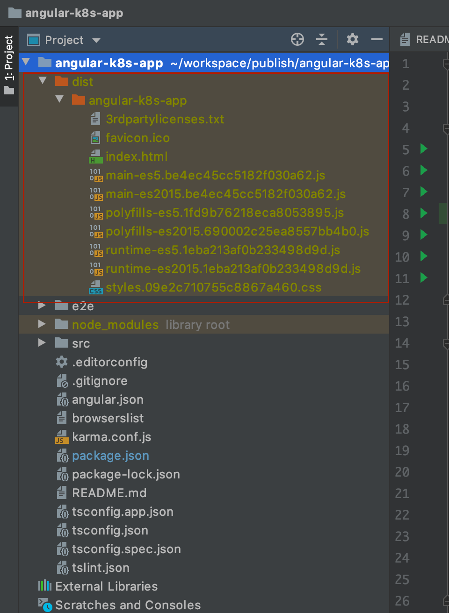Open the Project view dropdown arrow
Image resolution: width=449 pixels, height=613 pixels.
(96, 40)
